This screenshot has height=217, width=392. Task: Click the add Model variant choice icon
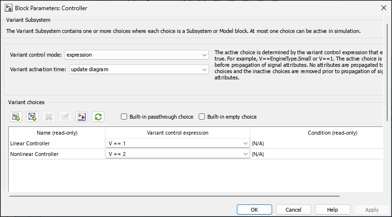tap(32, 117)
